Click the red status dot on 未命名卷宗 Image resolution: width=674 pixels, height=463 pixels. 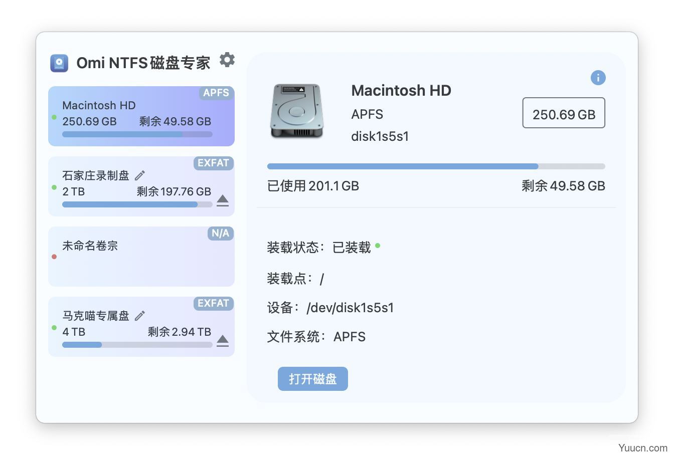click(x=54, y=257)
